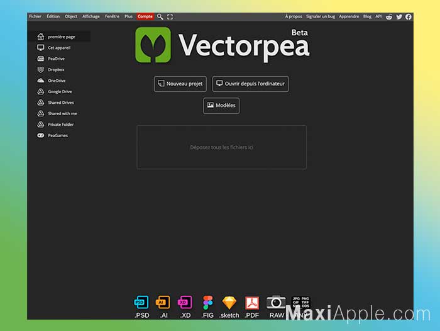Viewport: 440px width, 331px height.
Task: Open the Blog link
Action: pyautogui.click(x=367, y=16)
